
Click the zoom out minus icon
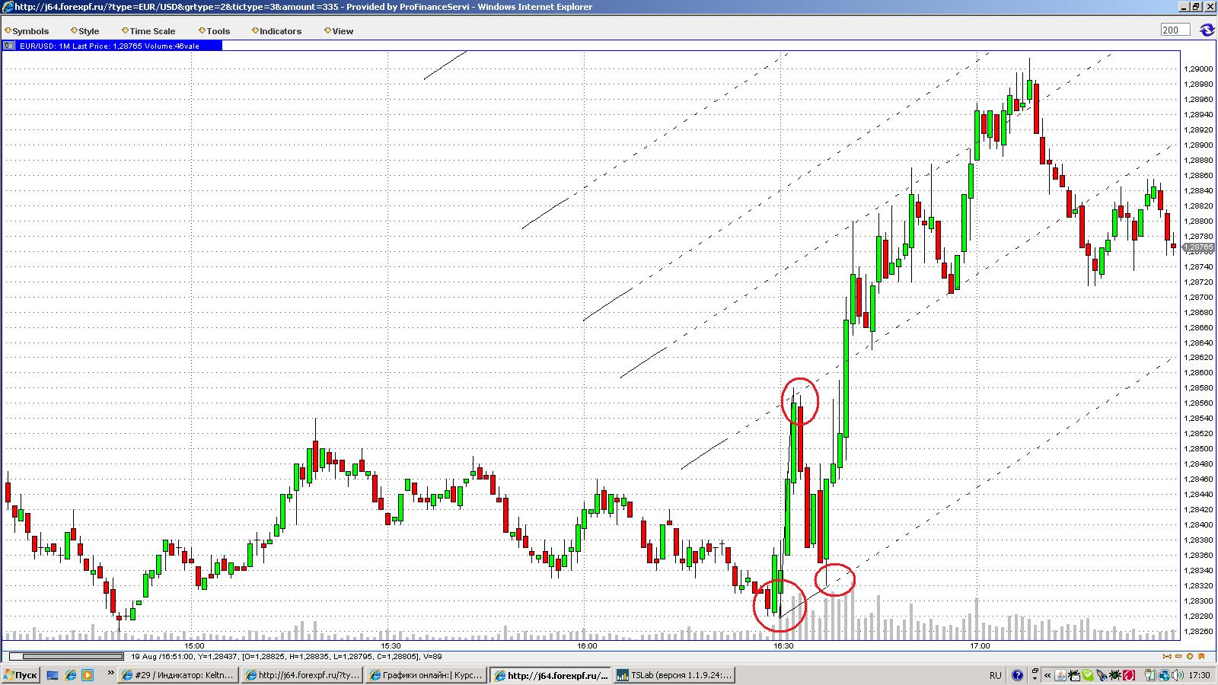coord(1179,656)
